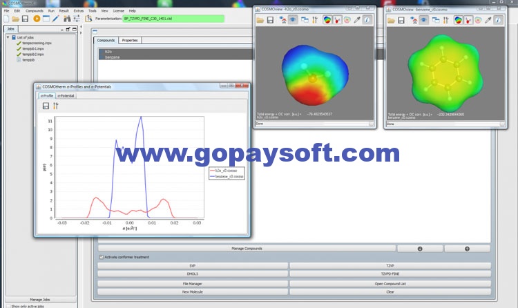The image size is (518, 308).
Task: Select the Jobs panel tab
Action: [11, 29]
